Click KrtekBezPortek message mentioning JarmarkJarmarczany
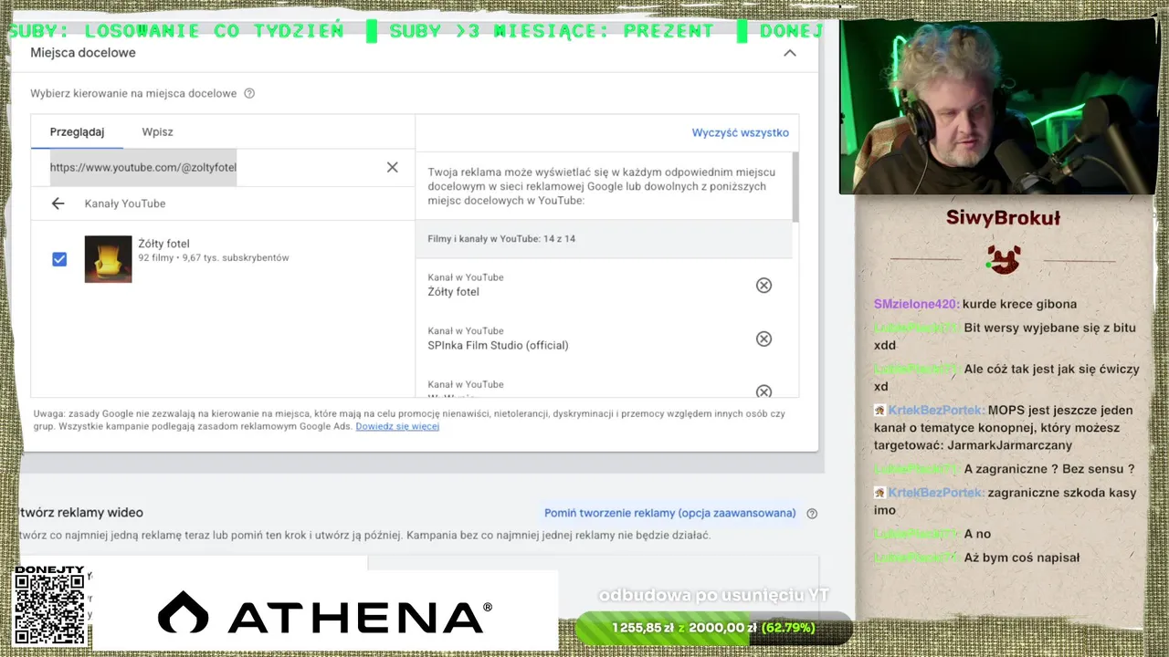The image size is (1169, 657). pos(1003,428)
